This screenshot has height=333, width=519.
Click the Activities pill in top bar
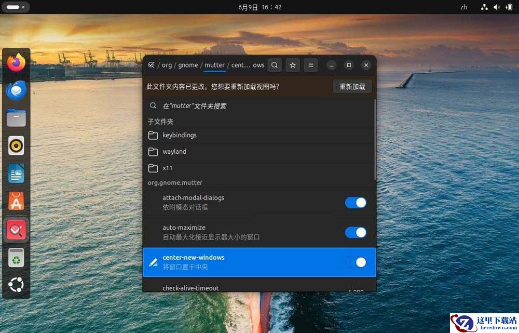point(16,7)
